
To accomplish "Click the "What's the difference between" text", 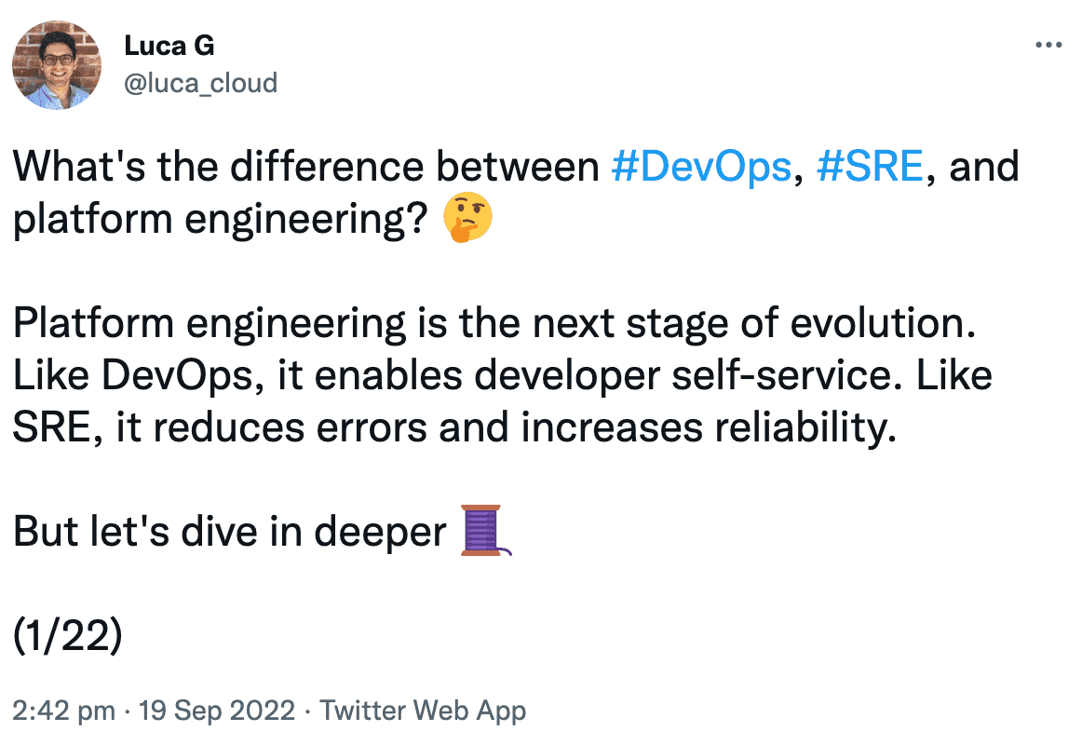I will (x=305, y=168).
